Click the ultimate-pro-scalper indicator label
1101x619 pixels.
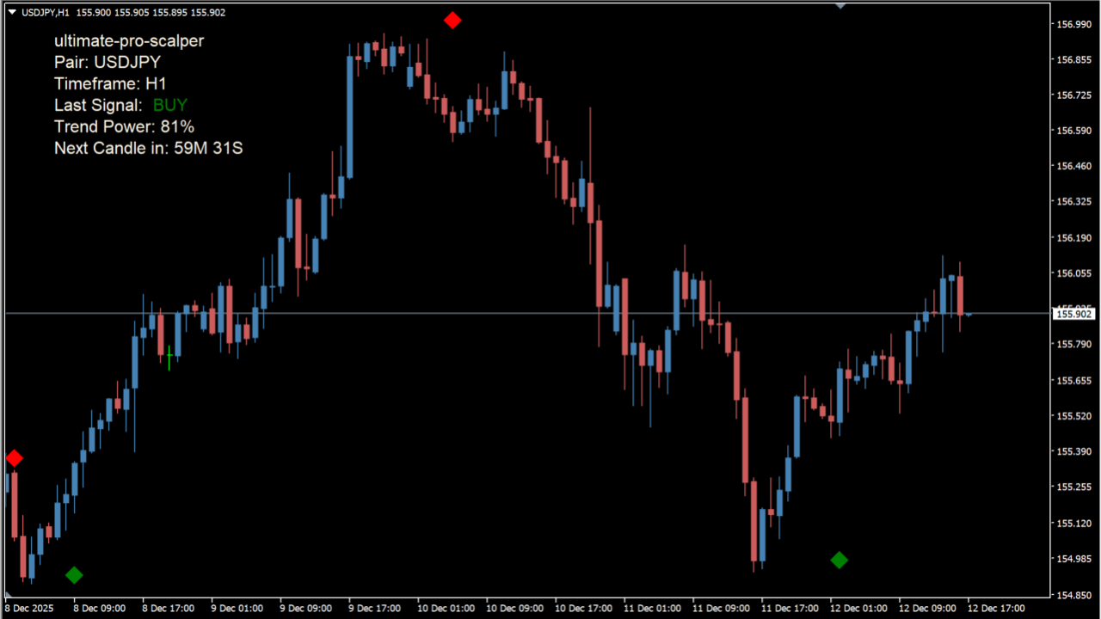tap(129, 40)
